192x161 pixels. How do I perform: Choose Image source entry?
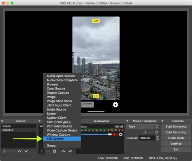pyautogui.click(x=62, y=97)
